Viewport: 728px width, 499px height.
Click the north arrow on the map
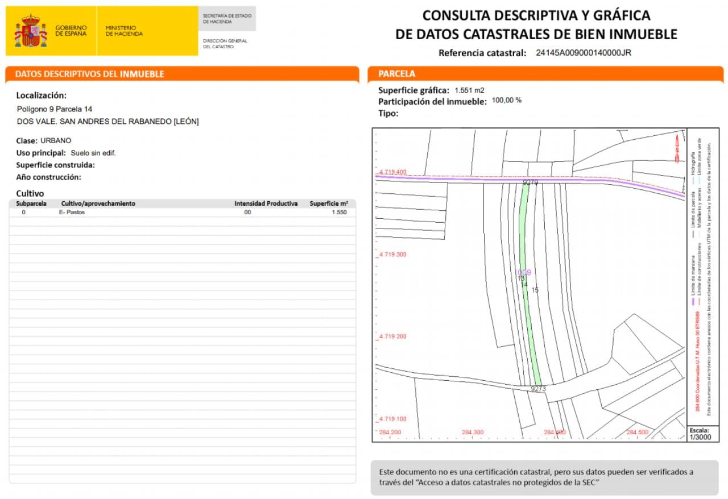click(677, 147)
